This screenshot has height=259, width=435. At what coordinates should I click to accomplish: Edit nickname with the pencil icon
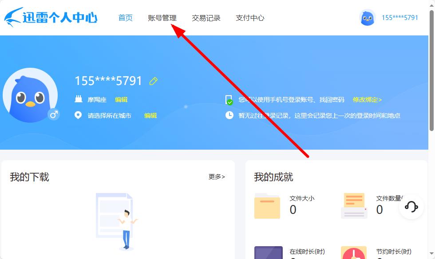(154, 81)
